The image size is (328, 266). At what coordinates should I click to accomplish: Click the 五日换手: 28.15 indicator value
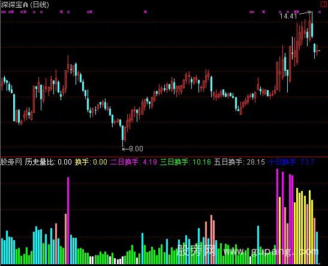tap(239, 162)
